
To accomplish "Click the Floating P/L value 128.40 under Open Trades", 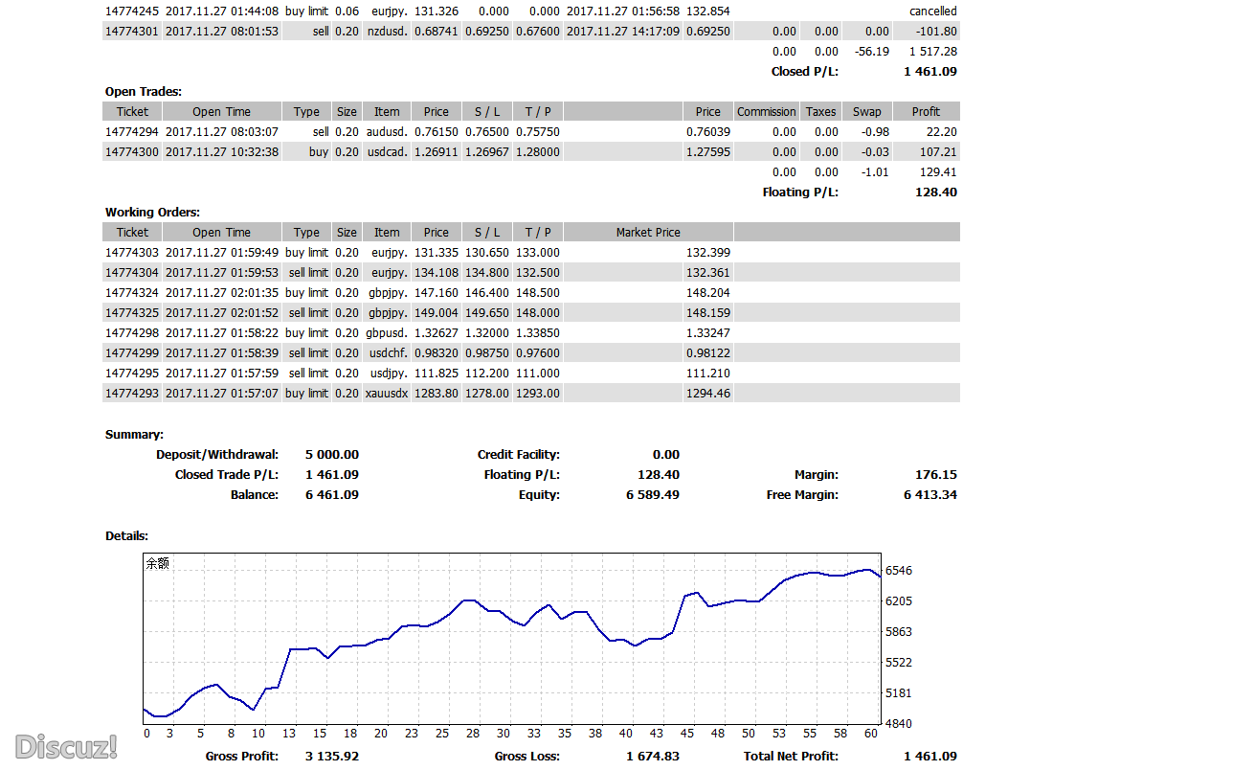I will click(x=936, y=192).
